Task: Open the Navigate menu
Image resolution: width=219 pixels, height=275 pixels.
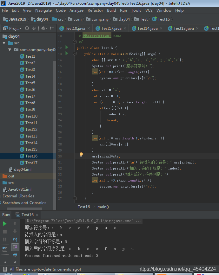Action: (x=43, y=10)
